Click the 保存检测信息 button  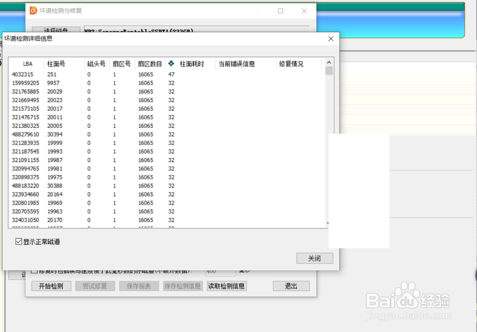183,286
